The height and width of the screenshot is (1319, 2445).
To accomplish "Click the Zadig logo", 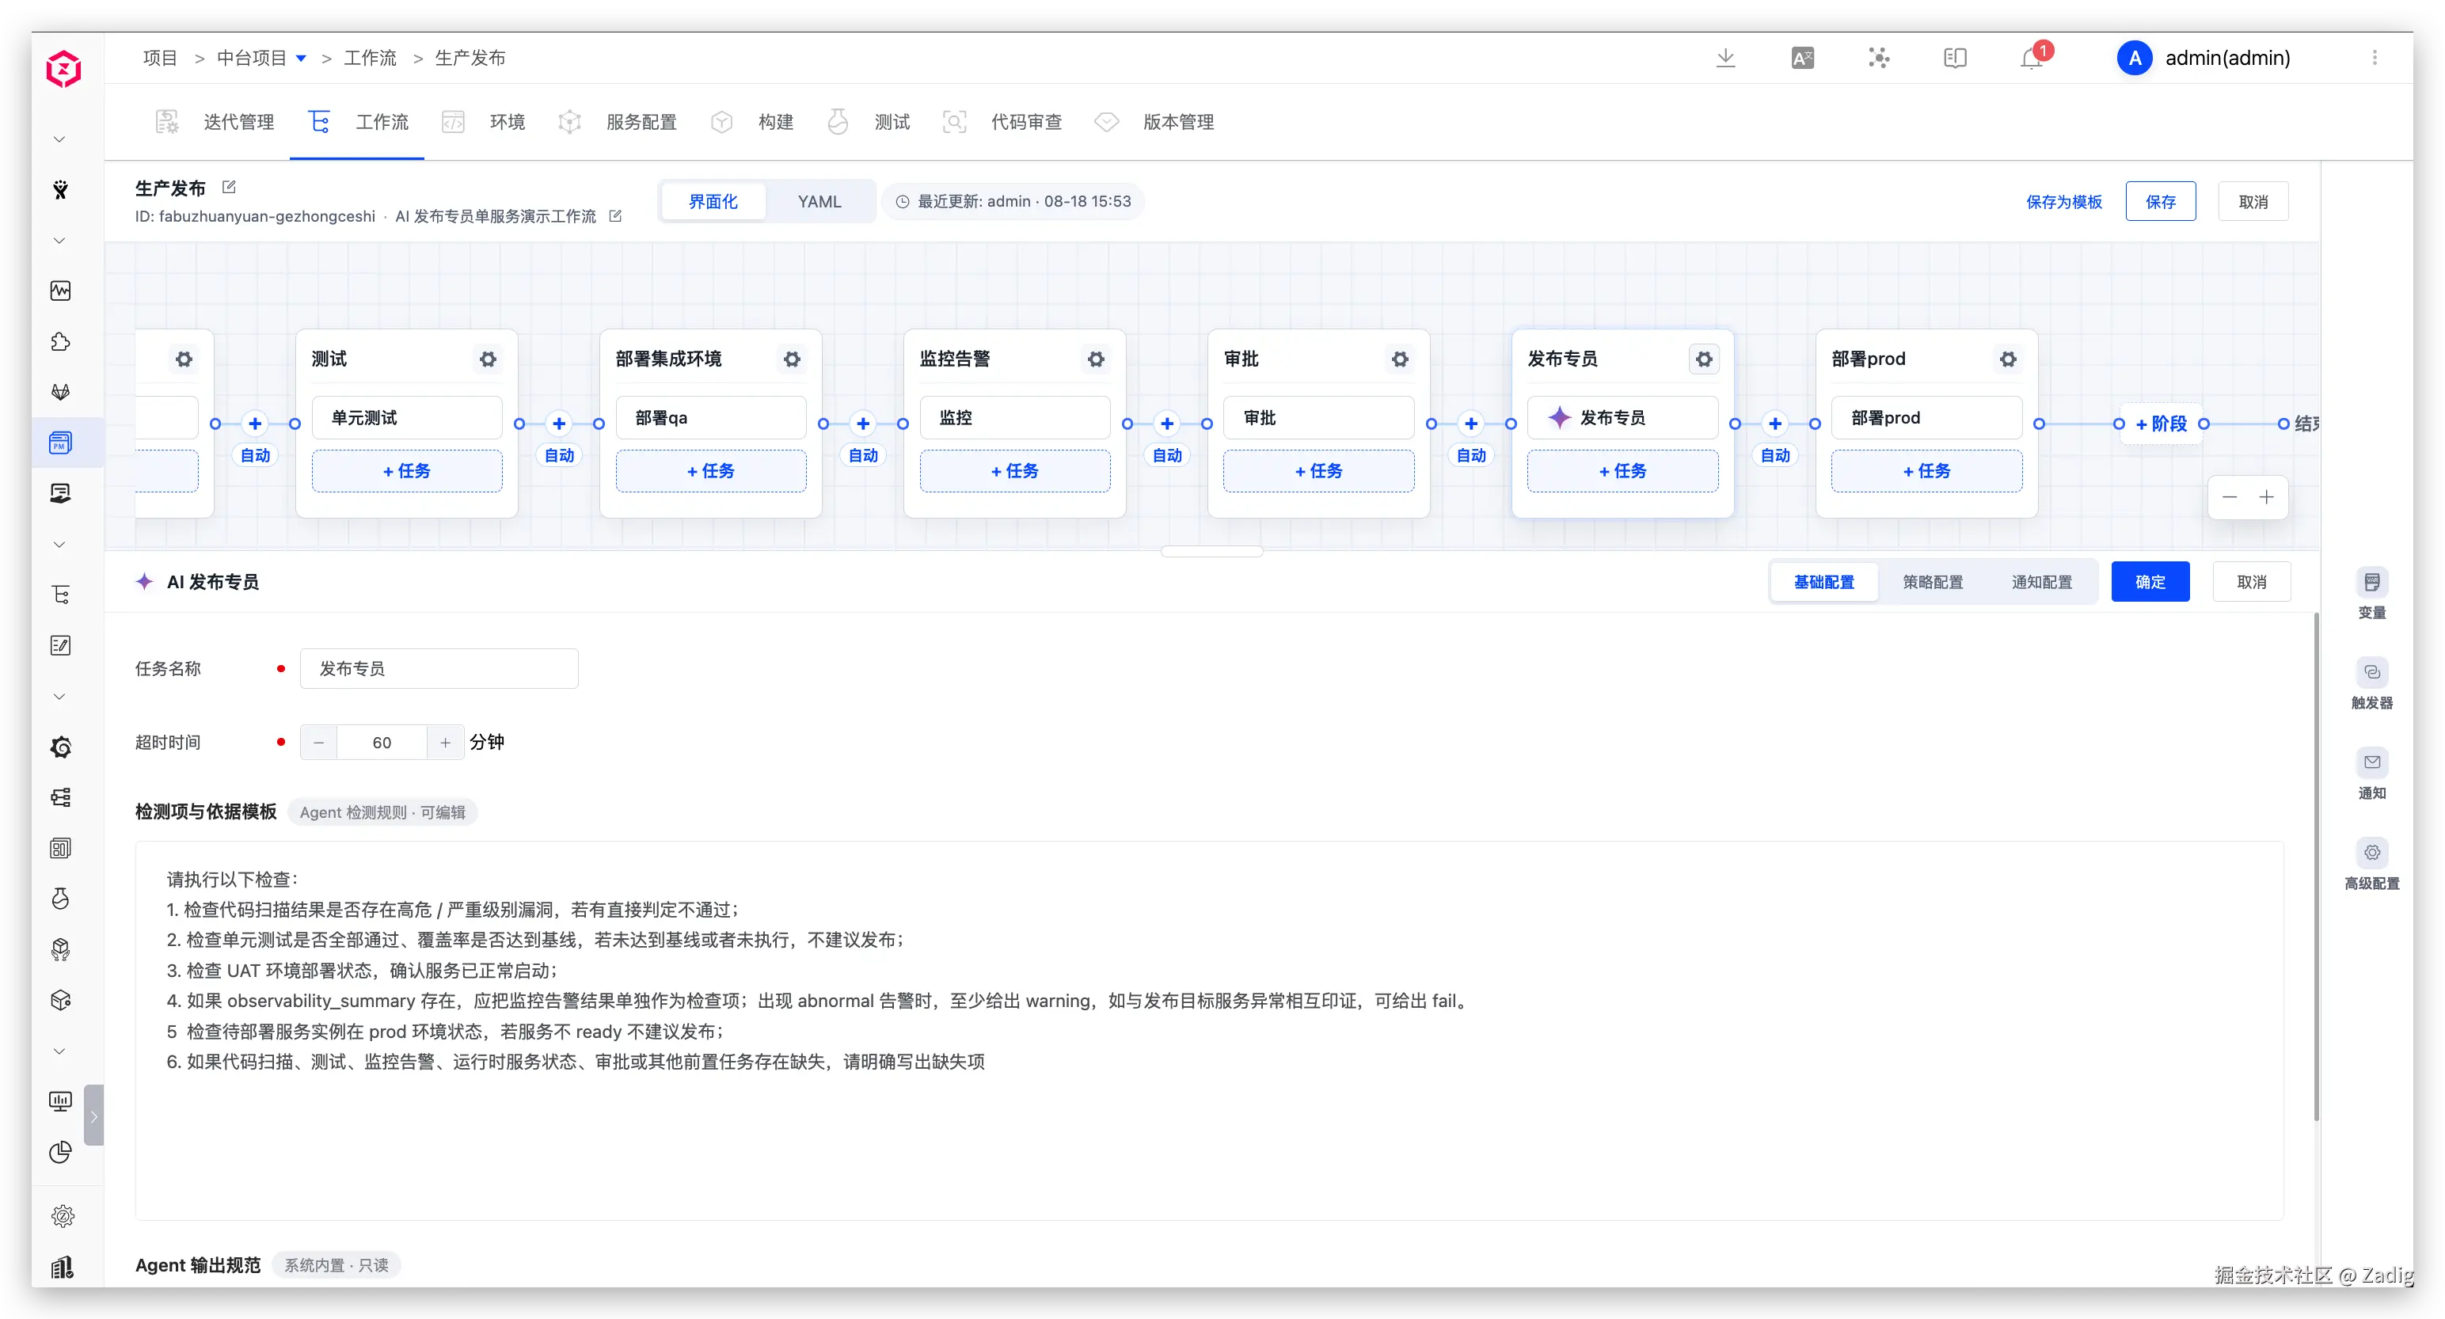I will tap(63, 68).
